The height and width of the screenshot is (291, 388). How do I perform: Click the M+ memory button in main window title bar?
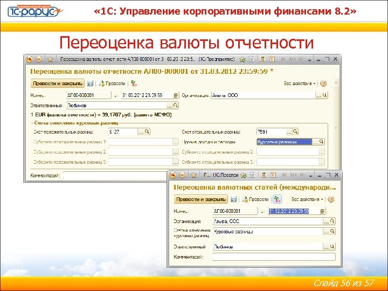(x=293, y=59)
